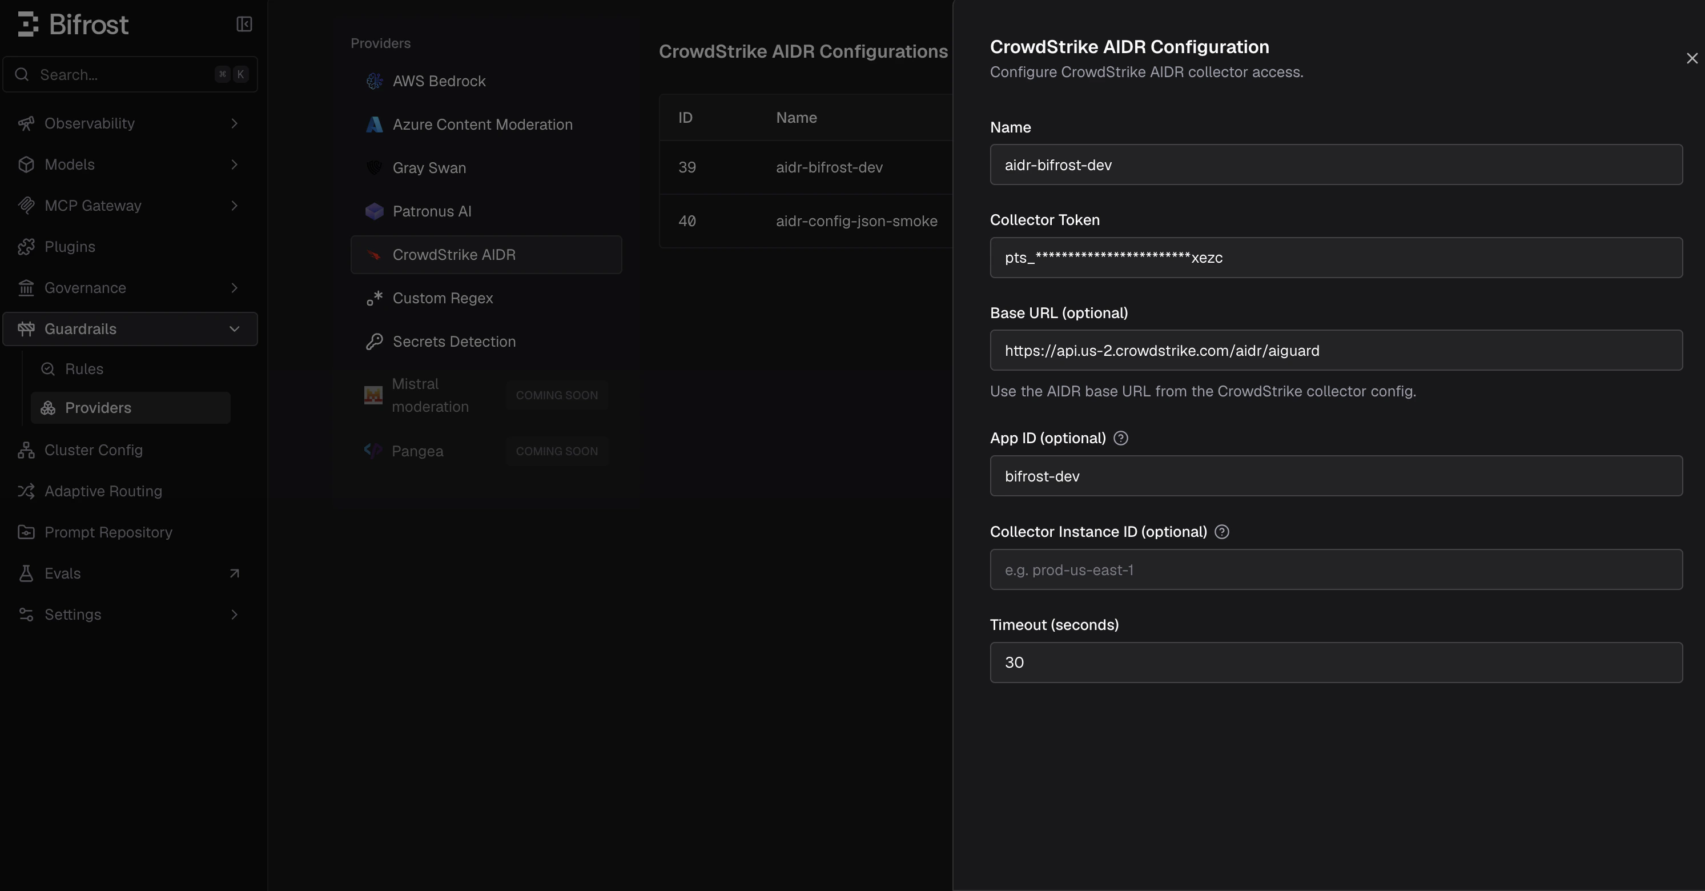1705x891 pixels.
Task: Collapse the sidebar with the panel icon
Action: [x=244, y=25]
